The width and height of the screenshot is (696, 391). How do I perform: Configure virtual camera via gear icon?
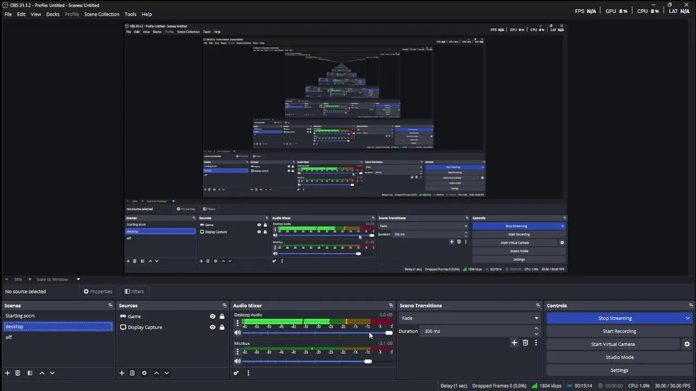pyautogui.click(x=687, y=344)
